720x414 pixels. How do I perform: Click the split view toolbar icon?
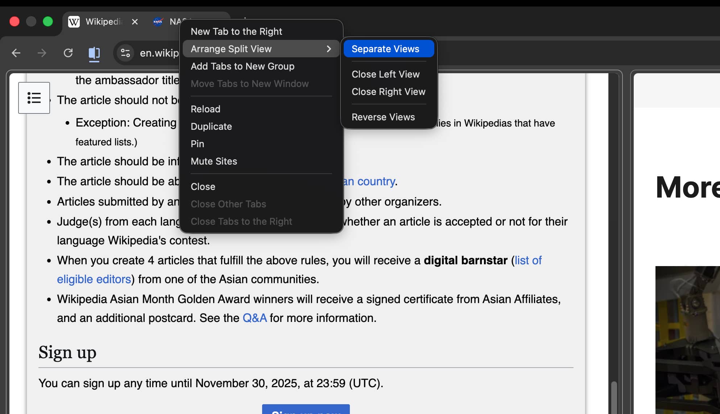(x=94, y=53)
